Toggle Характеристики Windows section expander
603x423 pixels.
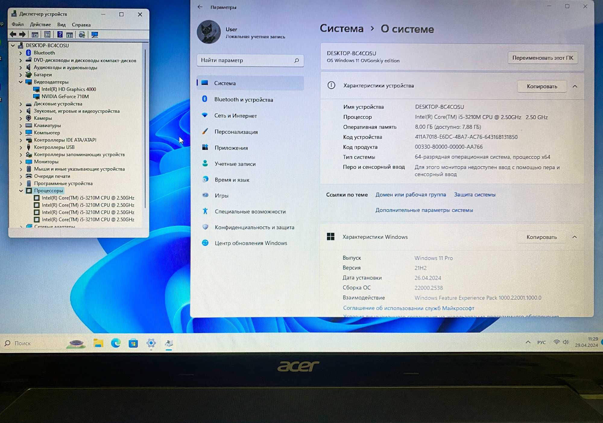coord(574,236)
